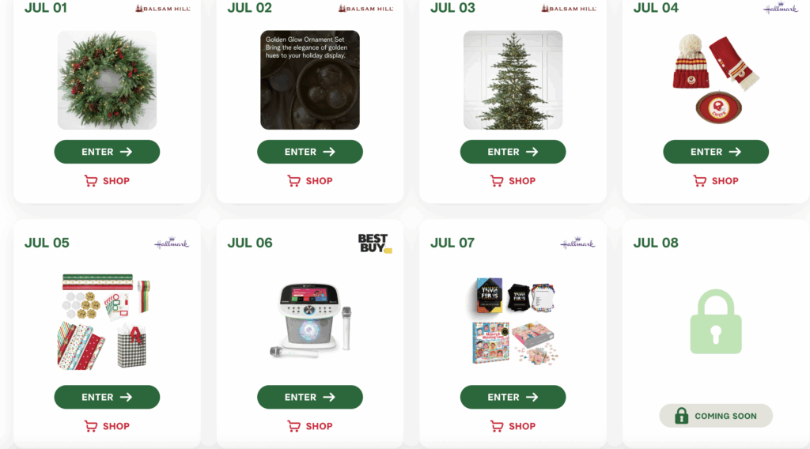The width and height of the screenshot is (810, 449).
Task: Click the Hallmark logo on JUL 05 card
Action: [172, 243]
